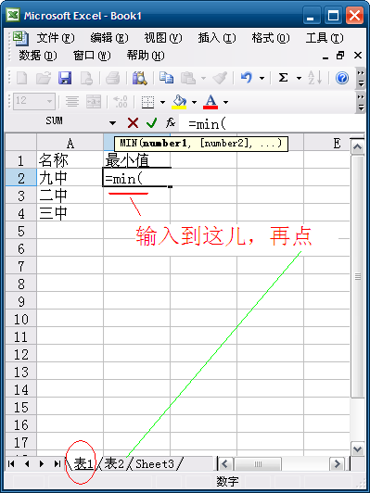Click the Copy icon in toolbar
Screen dimensions: 370x493
[x=166, y=78]
